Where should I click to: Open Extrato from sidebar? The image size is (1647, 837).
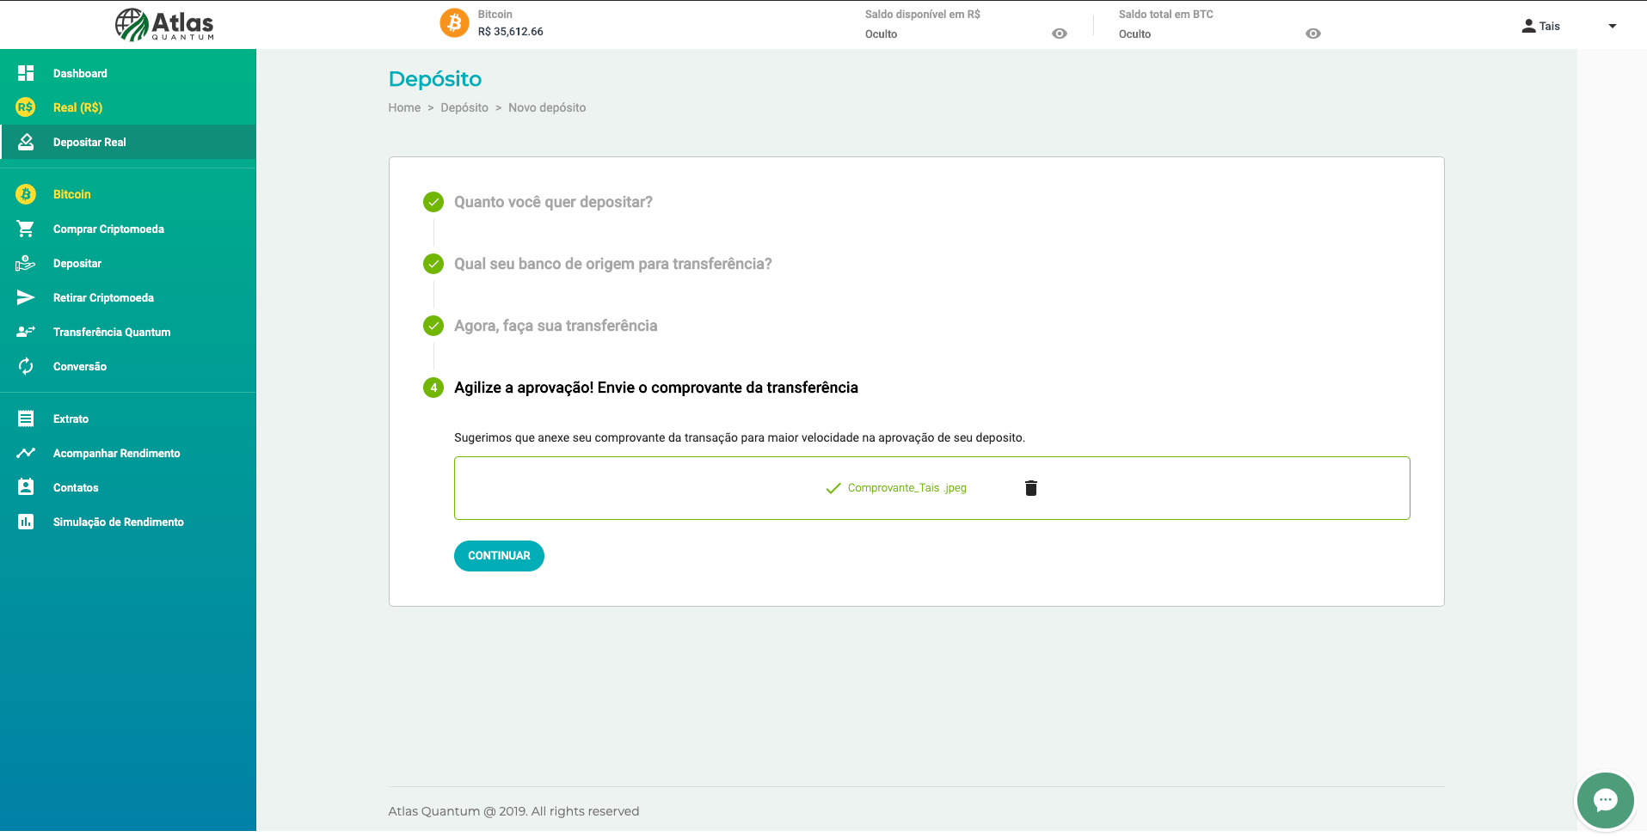tap(71, 418)
